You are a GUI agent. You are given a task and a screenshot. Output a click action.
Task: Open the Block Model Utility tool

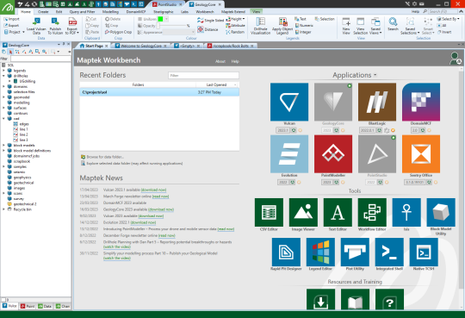pyautogui.click(x=441, y=212)
